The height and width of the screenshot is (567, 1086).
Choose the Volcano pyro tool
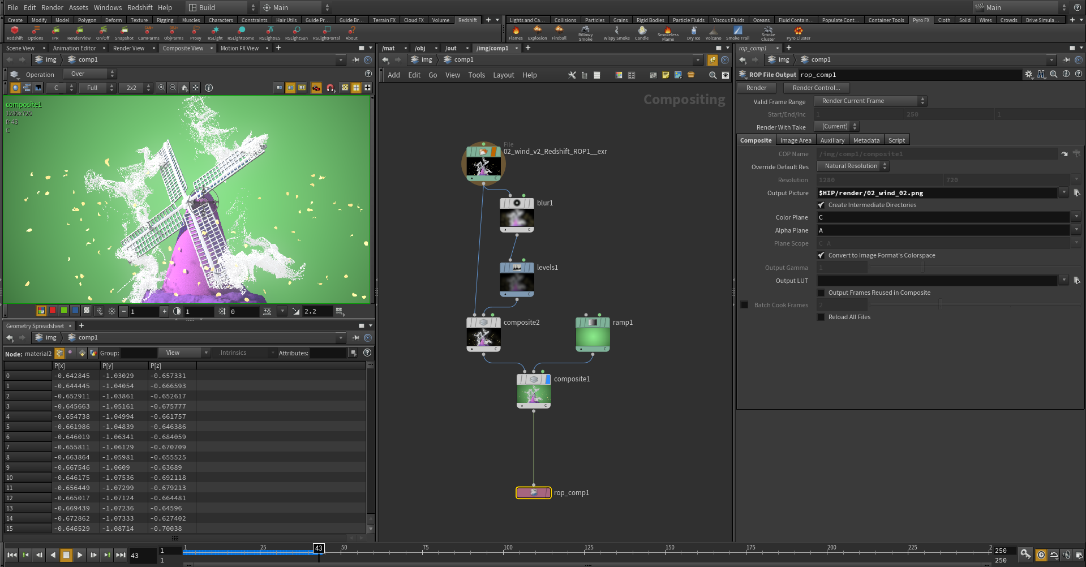(713, 33)
